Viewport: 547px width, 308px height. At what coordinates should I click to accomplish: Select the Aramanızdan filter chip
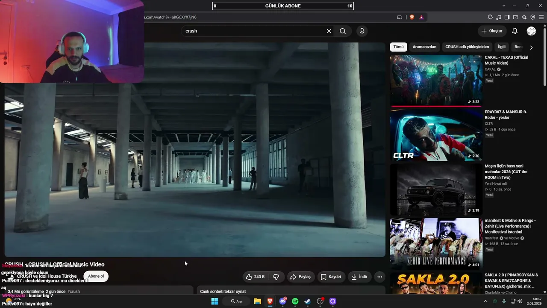click(424, 47)
